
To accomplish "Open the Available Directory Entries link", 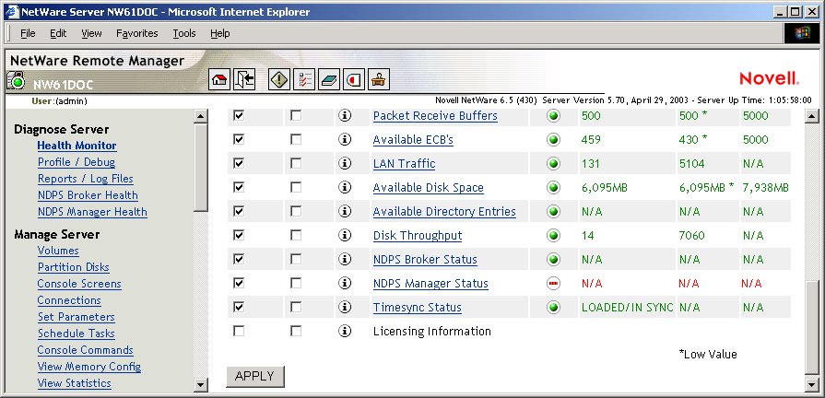I will pyautogui.click(x=444, y=211).
